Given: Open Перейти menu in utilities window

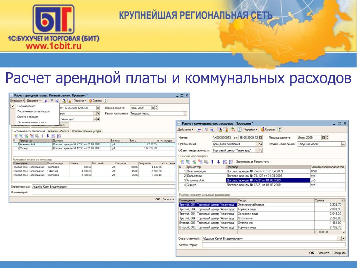Looking at the screenshot, I should (250, 129).
